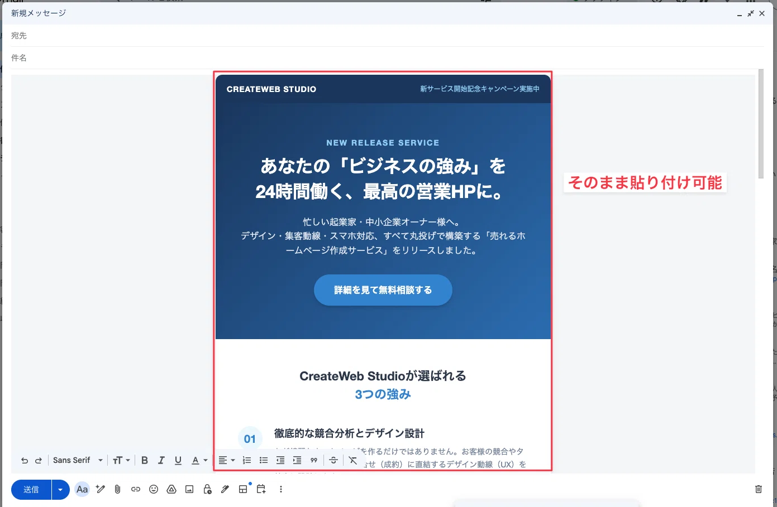The width and height of the screenshot is (777, 507).
Task: Discard the draft with trash icon
Action: pyautogui.click(x=759, y=489)
